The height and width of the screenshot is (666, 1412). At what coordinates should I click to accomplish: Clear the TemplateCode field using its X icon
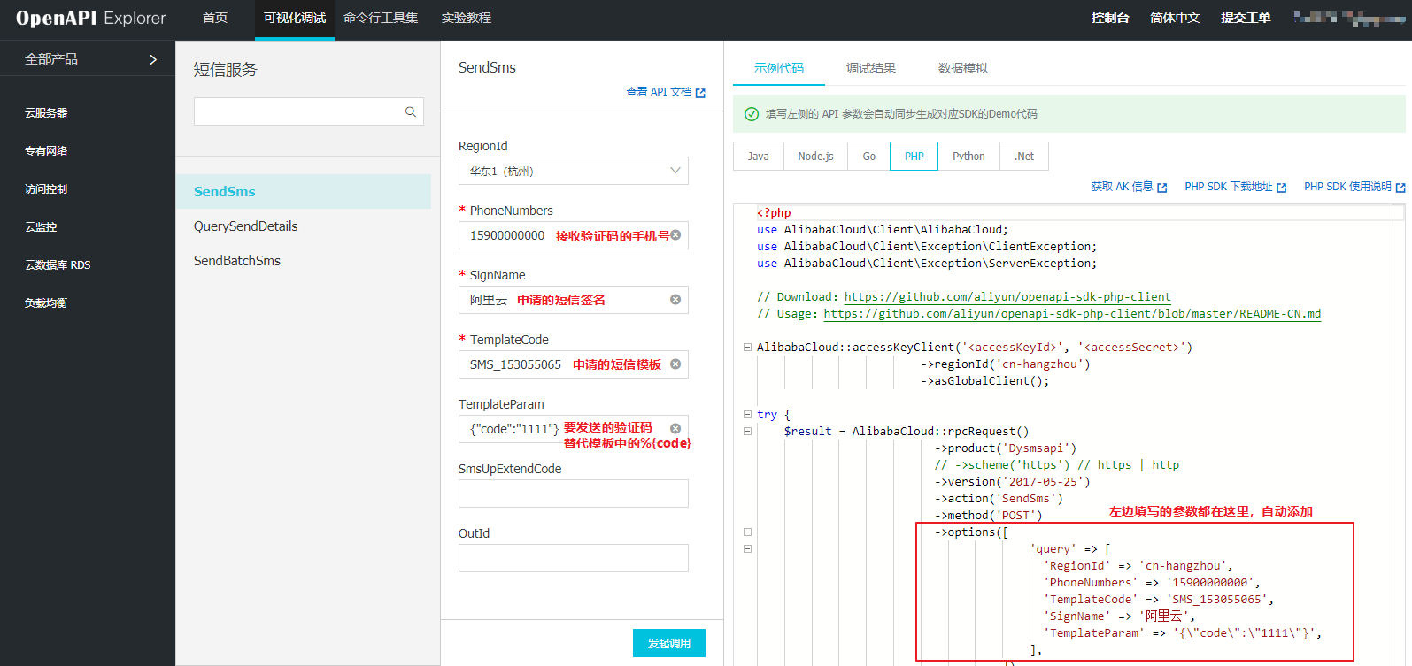coord(675,364)
